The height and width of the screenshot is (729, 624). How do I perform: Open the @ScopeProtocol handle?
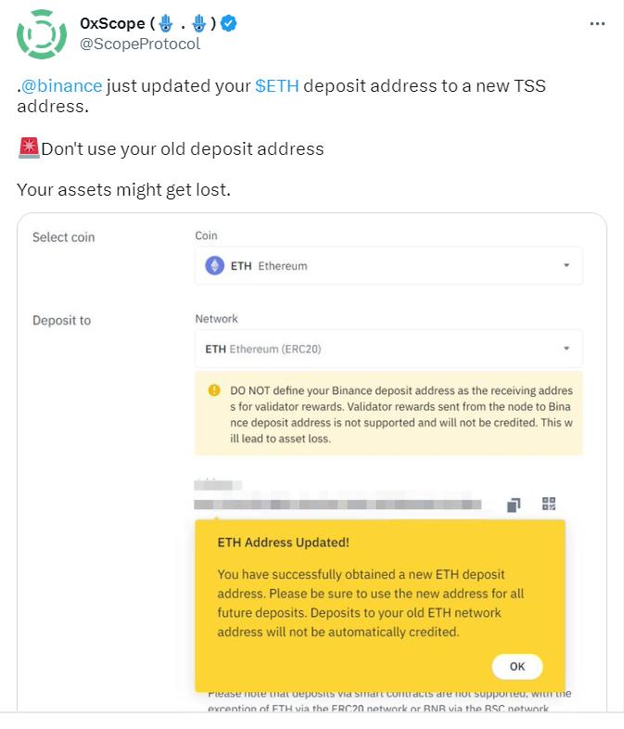click(x=140, y=44)
